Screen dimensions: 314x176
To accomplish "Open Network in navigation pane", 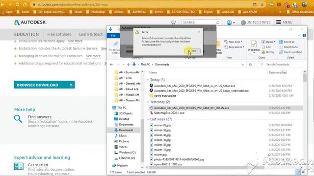I will 120,165.
